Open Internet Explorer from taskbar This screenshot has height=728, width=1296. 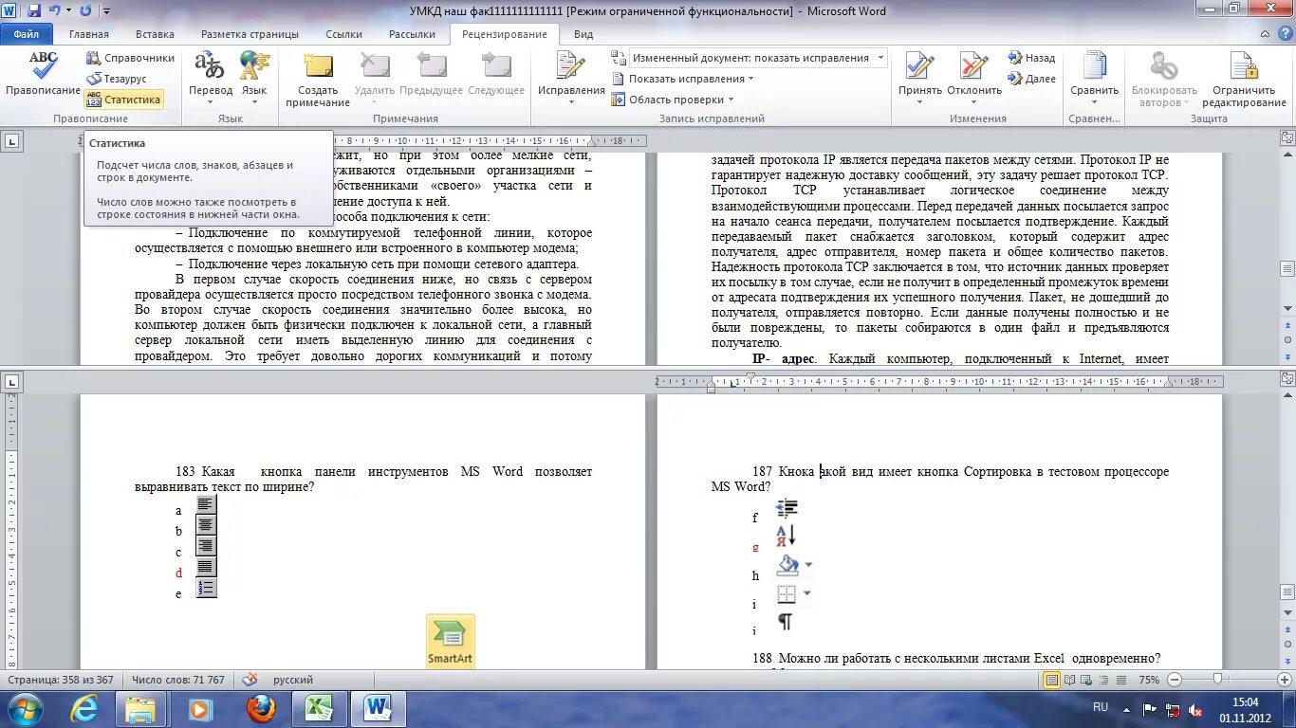point(85,708)
